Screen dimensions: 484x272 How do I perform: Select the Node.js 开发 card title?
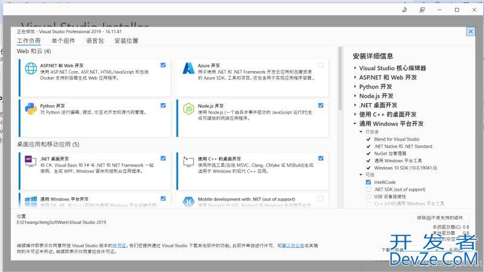[211, 106]
